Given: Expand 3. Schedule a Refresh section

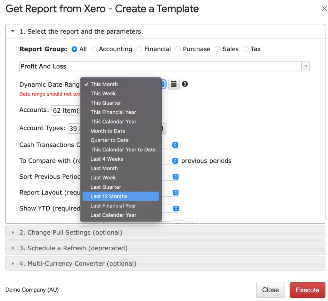Looking at the screenshot, I should click(x=165, y=248).
